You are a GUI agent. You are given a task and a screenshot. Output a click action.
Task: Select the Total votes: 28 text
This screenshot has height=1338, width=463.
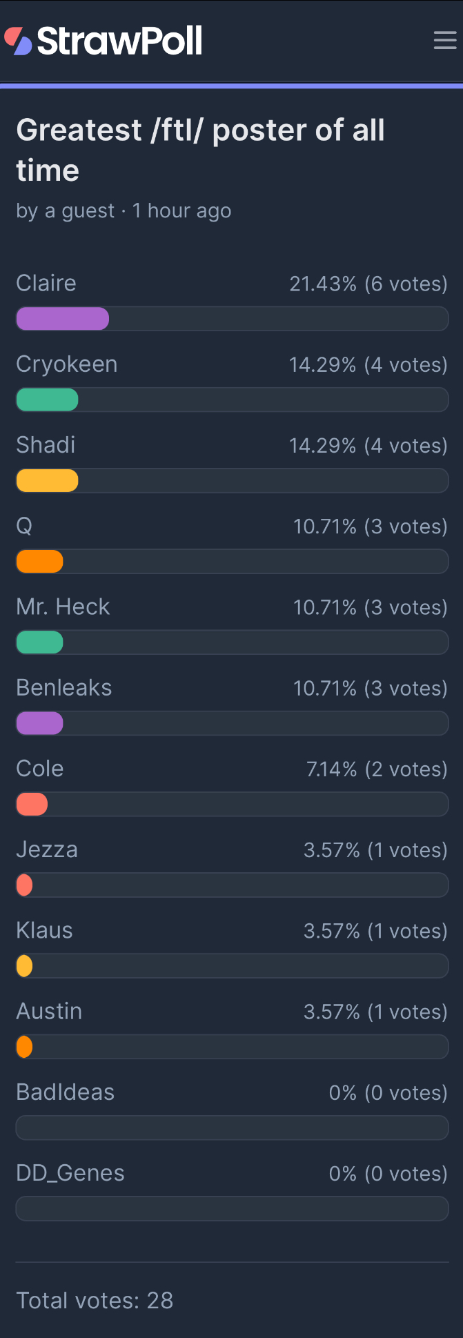pyautogui.click(x=95, y=1300)
